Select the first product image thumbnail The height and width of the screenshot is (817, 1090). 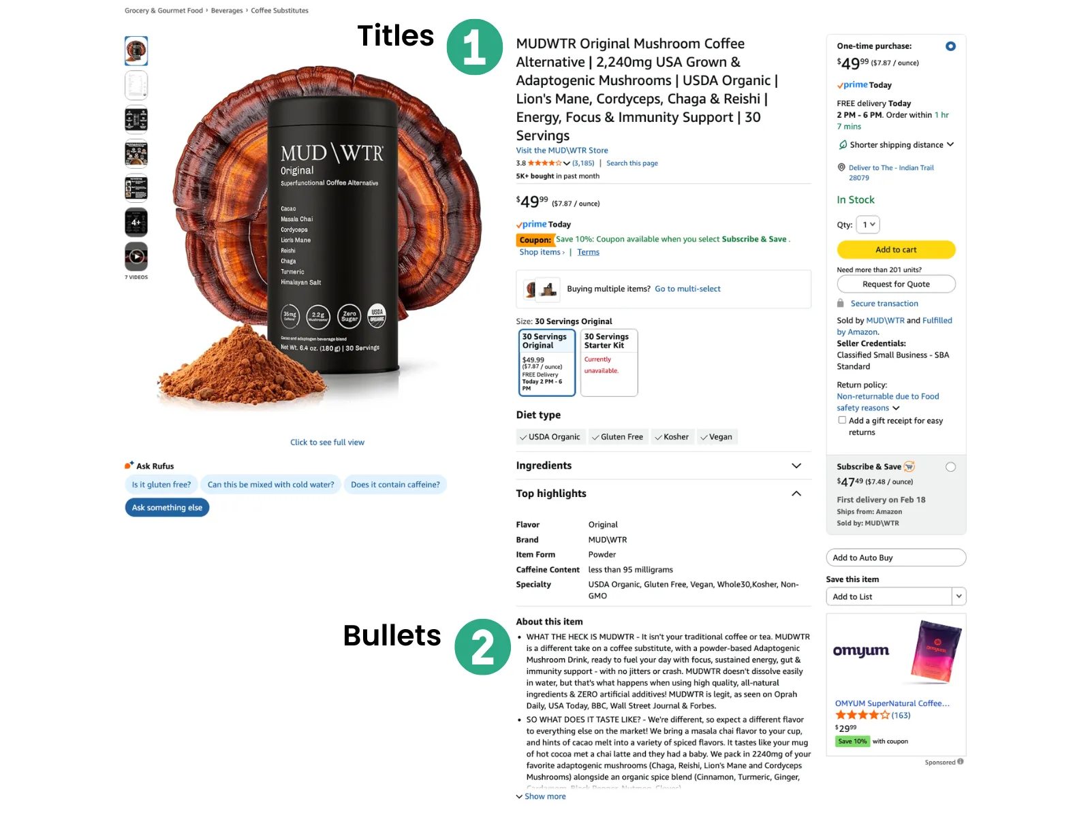[x=136, y=51]
